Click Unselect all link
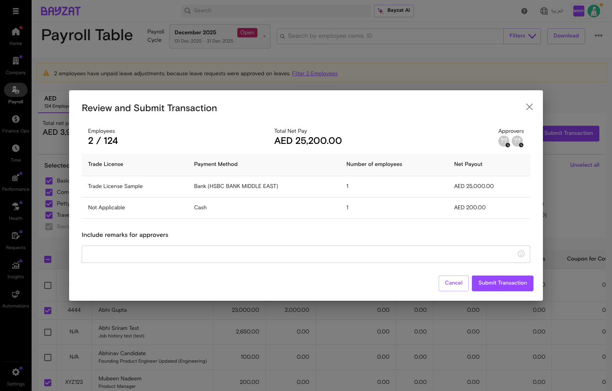This screenshot has height=391, width=612. [x=585, y=165]
